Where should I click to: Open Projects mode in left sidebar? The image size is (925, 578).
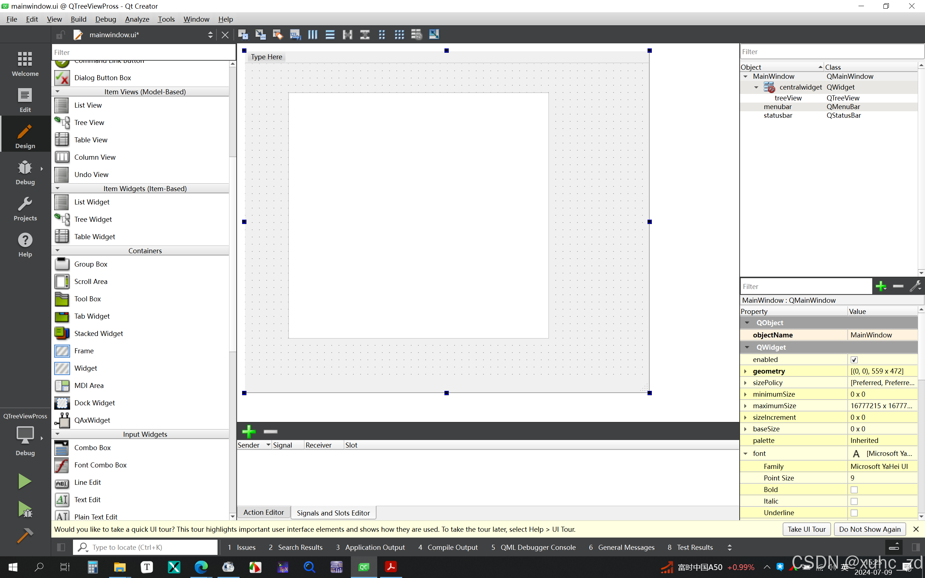25,209
